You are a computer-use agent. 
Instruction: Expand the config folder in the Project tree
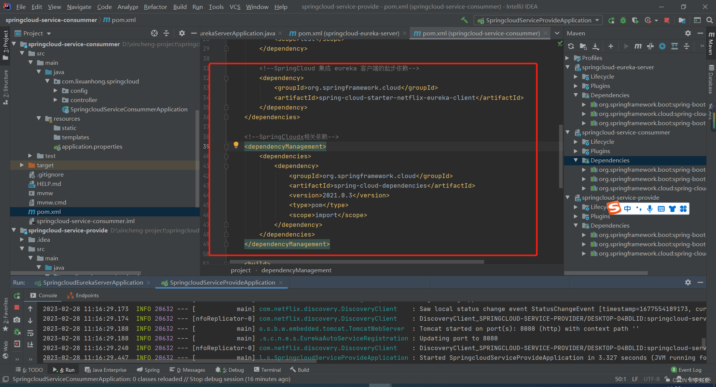tap(56, 91)
